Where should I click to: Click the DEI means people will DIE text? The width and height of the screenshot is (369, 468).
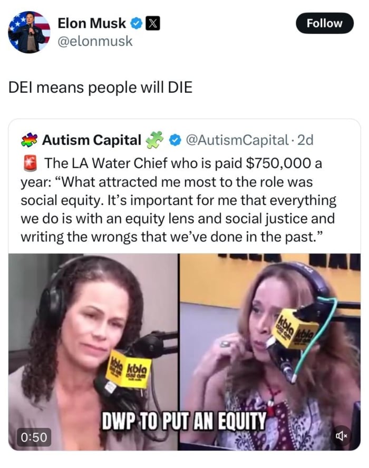100,87
